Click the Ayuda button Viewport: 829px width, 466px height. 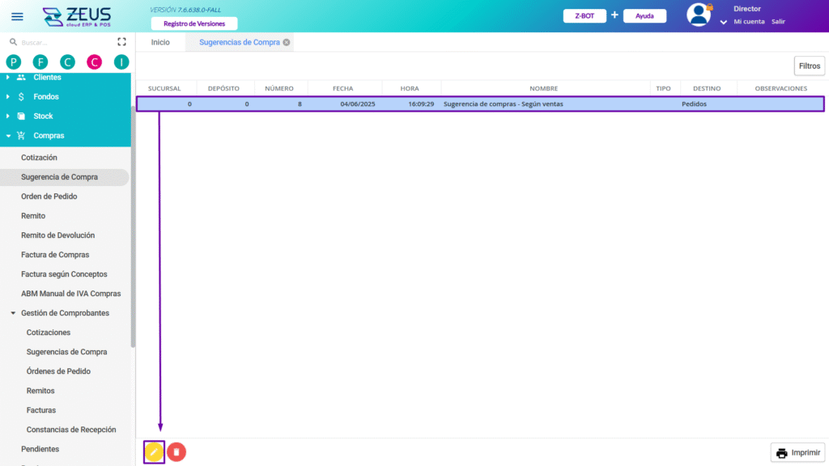coord(644,16)
